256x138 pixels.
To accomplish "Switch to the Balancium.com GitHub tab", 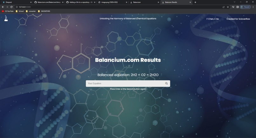I will pos(48,2).
